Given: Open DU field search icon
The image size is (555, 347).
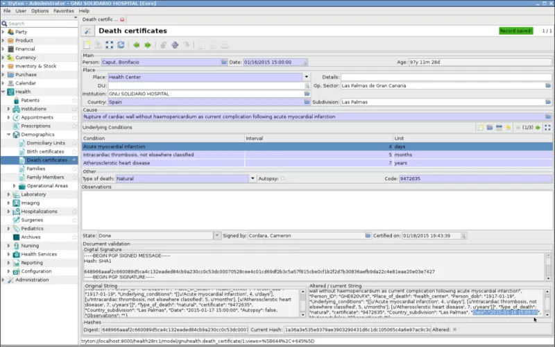Looking at the screenshot, I should click(x=307, y=85).
